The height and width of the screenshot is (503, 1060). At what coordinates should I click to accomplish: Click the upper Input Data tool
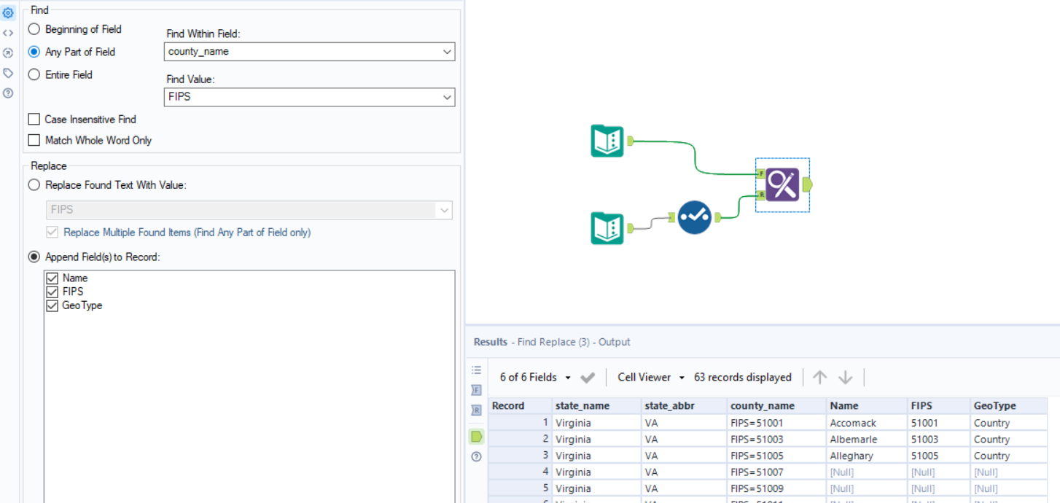point(607,140)
